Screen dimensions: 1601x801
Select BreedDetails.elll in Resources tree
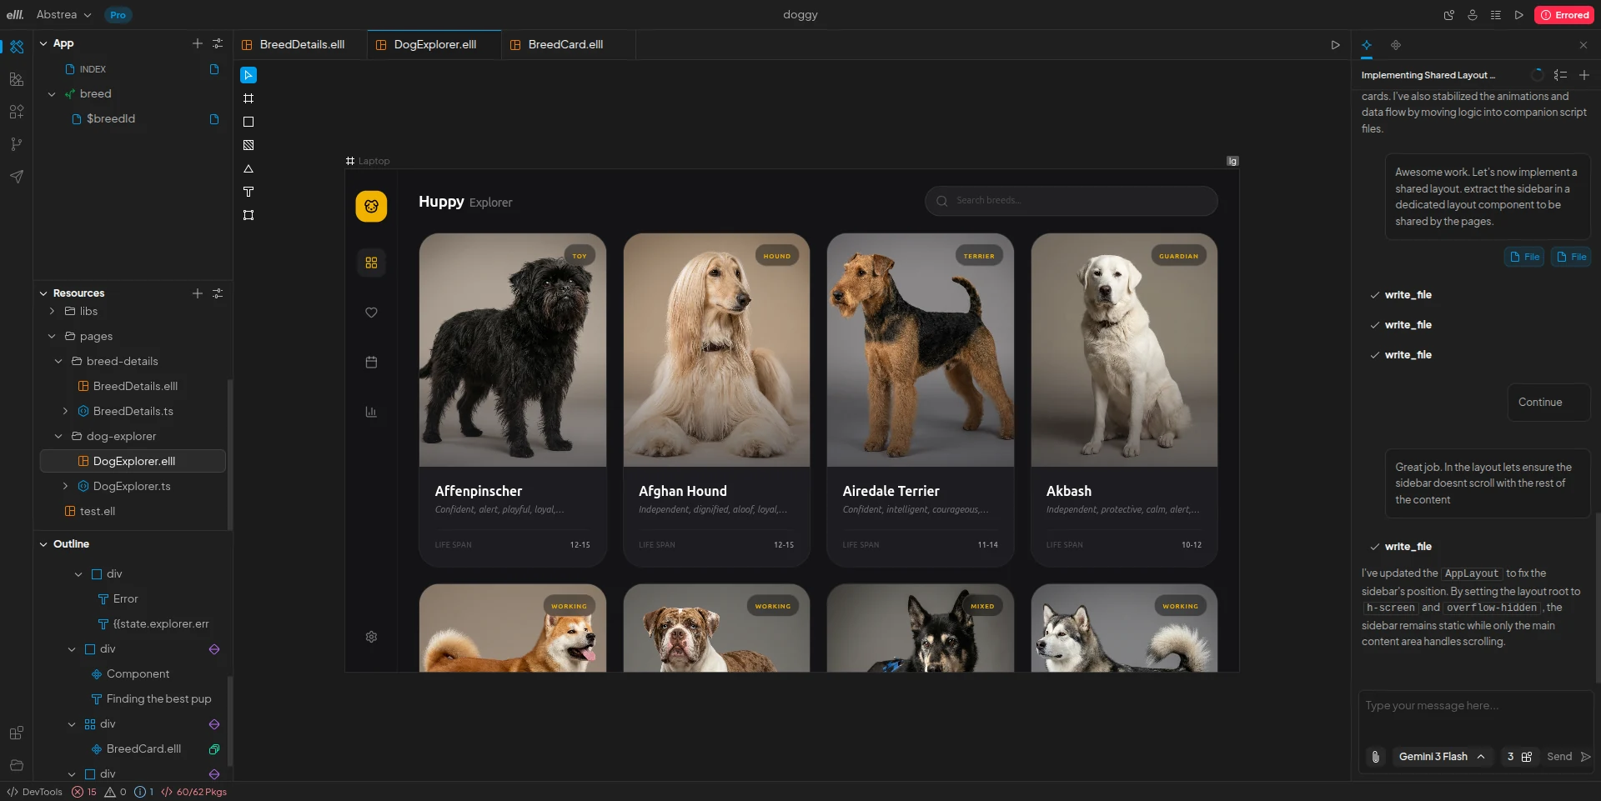[135, 387]
